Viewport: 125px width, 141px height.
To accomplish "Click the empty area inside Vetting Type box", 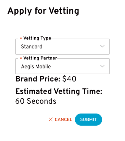I will pyautogui.click(x=71, y=46).
